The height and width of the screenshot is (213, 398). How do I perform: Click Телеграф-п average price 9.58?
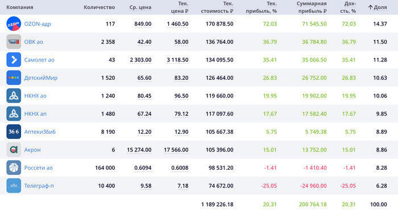pyautogui.click(x=146, y=186)
